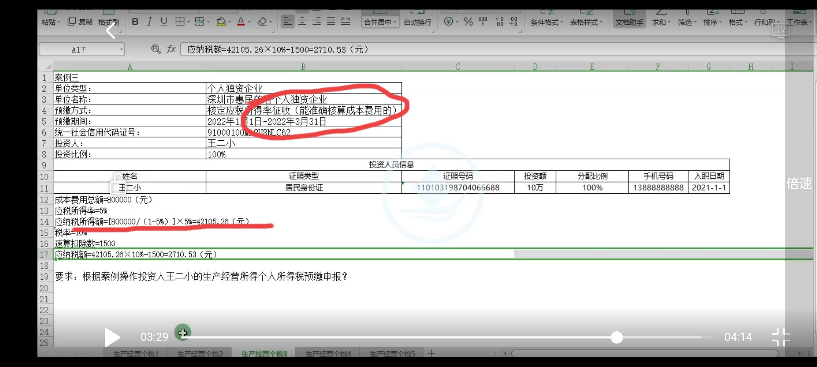817x367 pixels.
Task: Apply percent style format
Action: [468, 22]
